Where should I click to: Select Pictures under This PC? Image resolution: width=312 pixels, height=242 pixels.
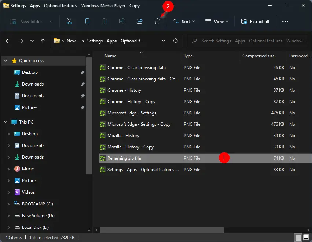click(x=30, y=181)
